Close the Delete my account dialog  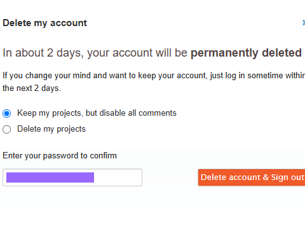pyautogui.click(x=304, y=23)
